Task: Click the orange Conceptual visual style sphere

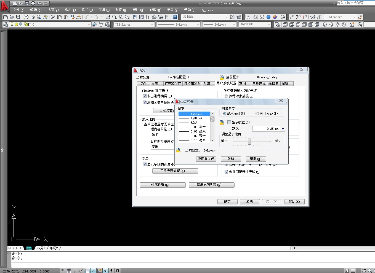Action: click(x=275, y=17)
